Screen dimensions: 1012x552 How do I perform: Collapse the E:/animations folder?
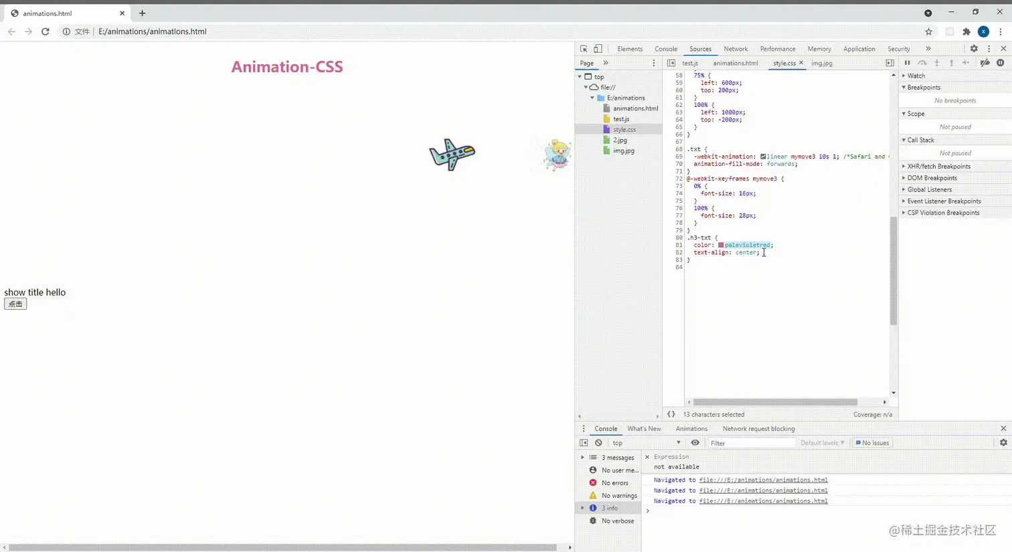tap(592, 98)
